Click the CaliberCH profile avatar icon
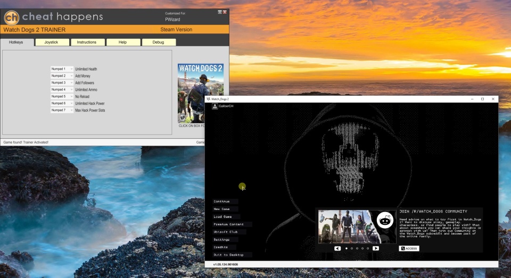The image size is (511, 278). click(x=215, y=106)
